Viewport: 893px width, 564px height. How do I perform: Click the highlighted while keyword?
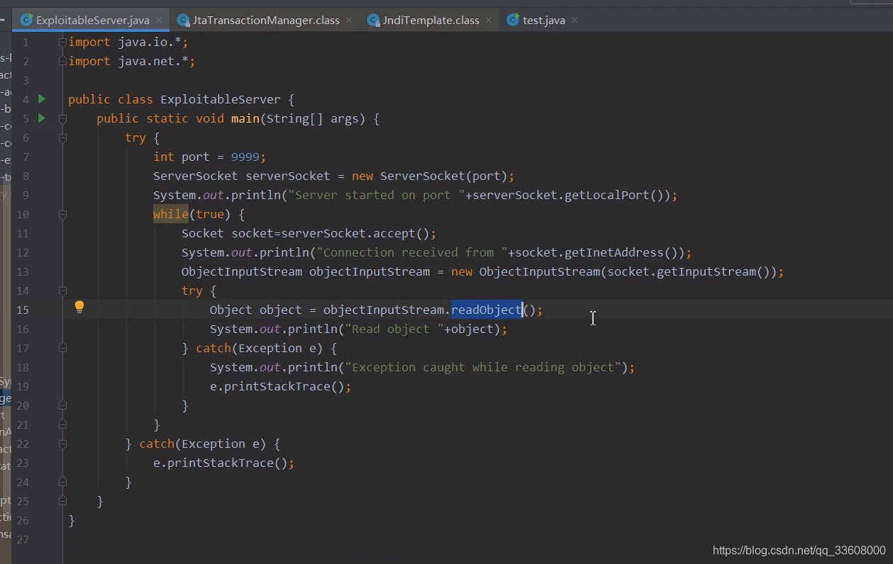(x=171, y=214)
